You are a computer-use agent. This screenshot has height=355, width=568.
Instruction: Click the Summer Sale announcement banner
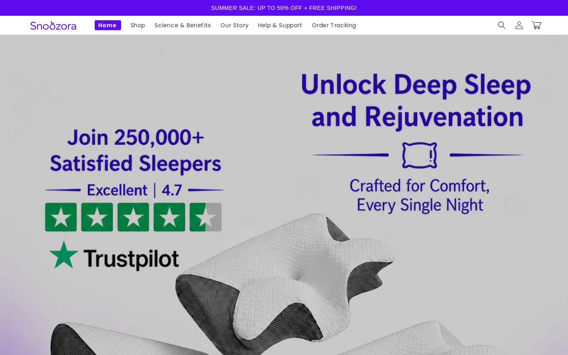point(284,8)
